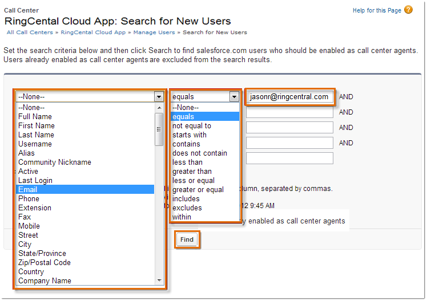427x301 pixels.
Task: Go to All Call Centers breadcrumb
Action: tap(30, 32)
